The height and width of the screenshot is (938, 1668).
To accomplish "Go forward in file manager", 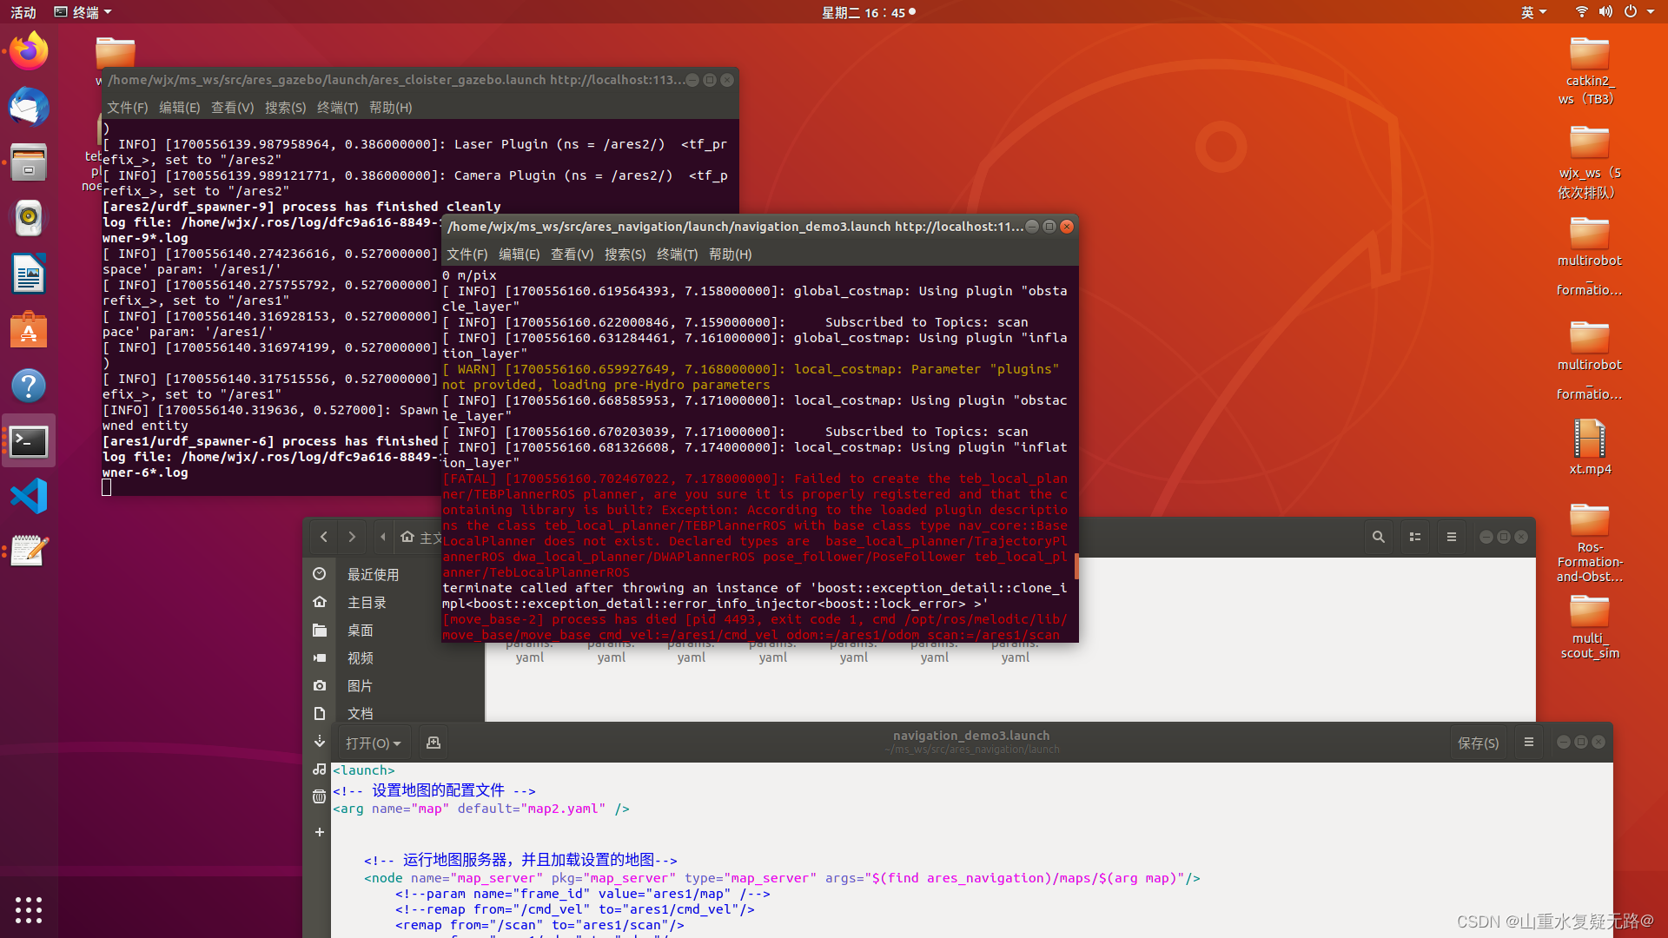I will point(352,537).
